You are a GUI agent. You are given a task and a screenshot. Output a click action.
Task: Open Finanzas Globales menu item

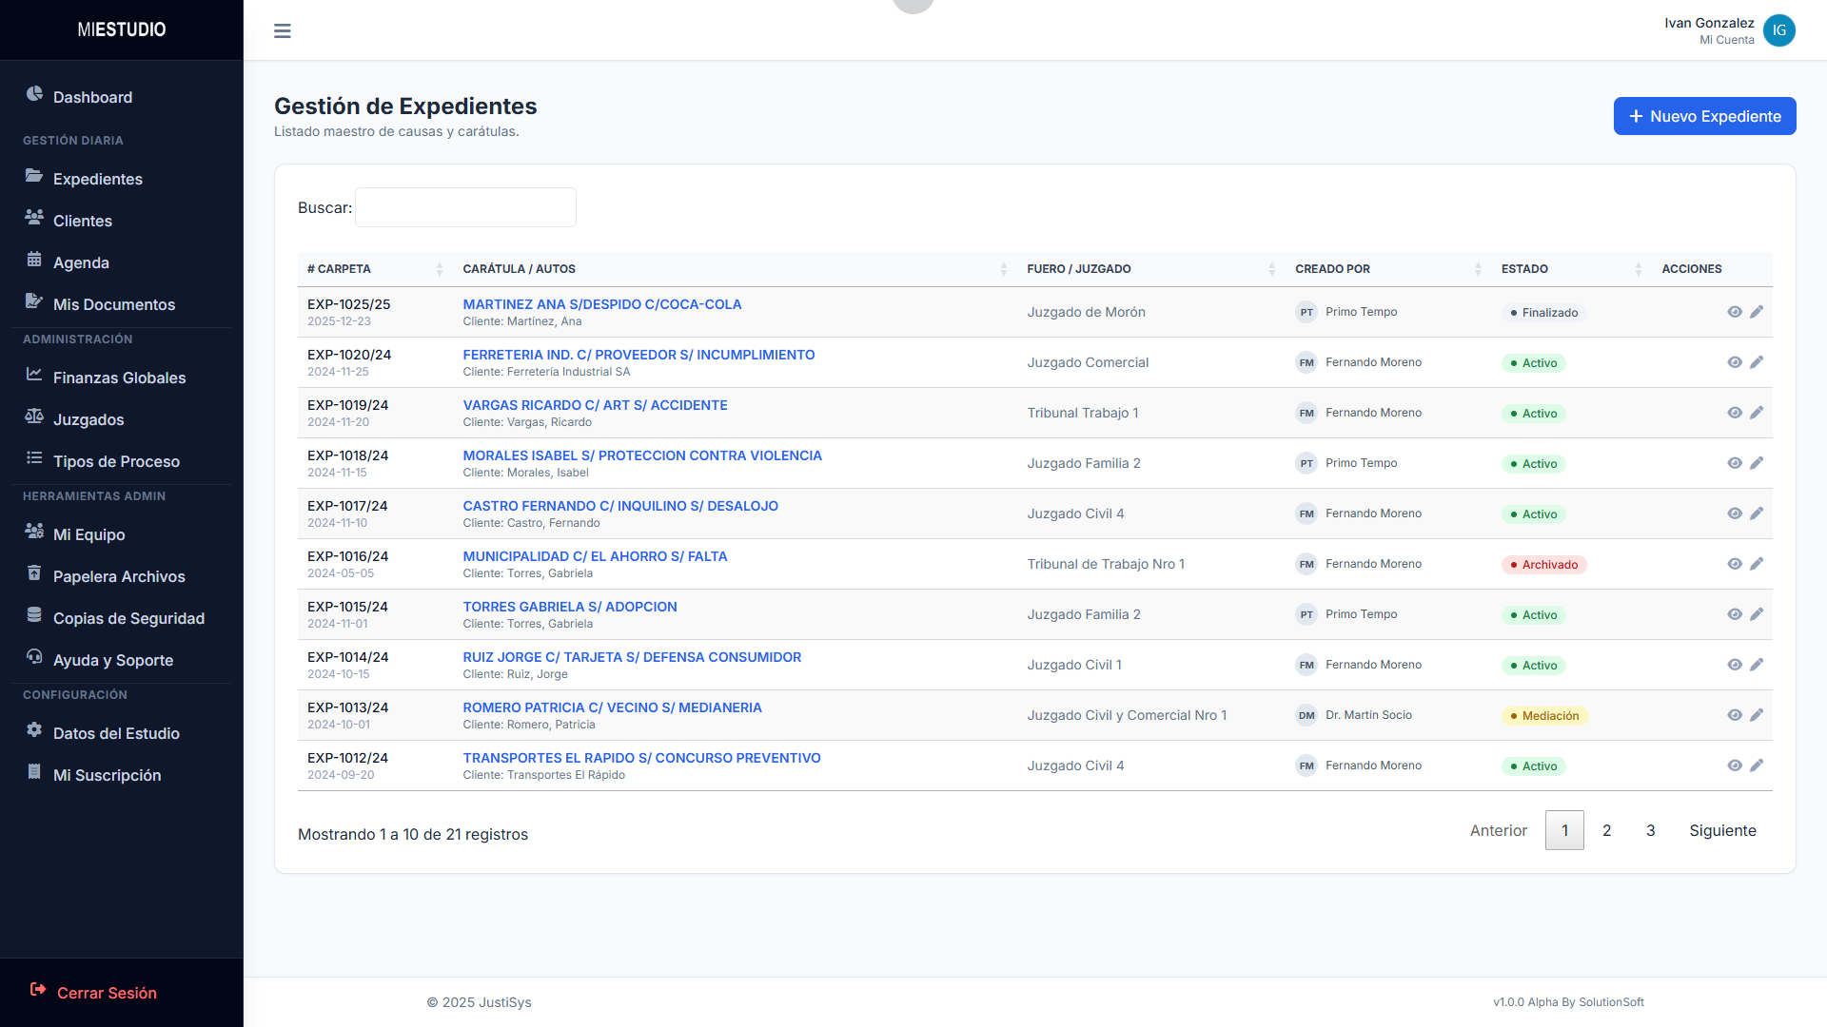119,378
